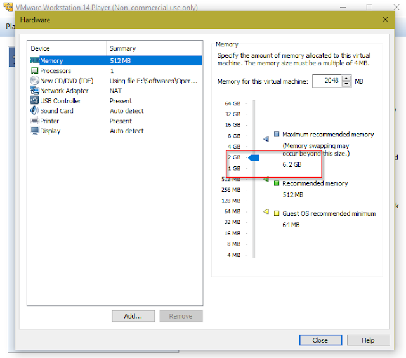Select the USB Controller row
This screenshot has width=406, height=358.
click(x=115, y=101)
